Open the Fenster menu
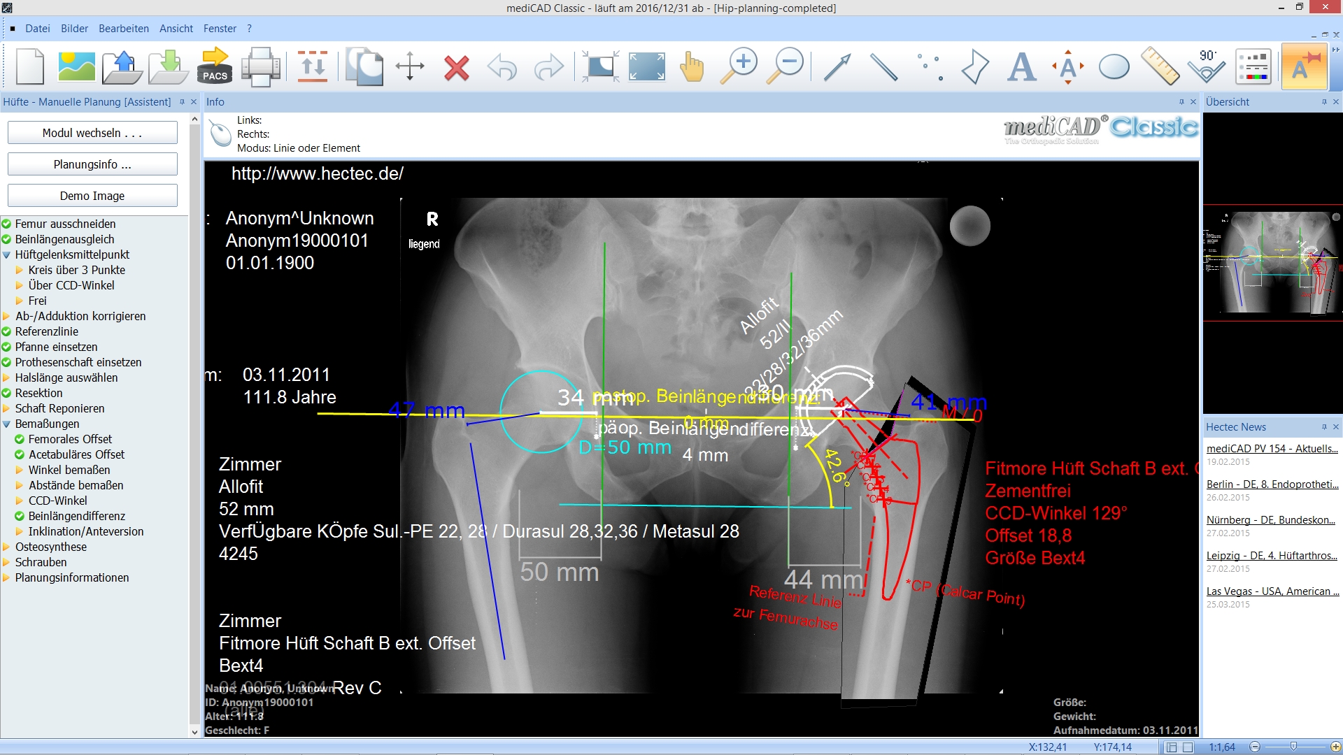 coord(220,29)
